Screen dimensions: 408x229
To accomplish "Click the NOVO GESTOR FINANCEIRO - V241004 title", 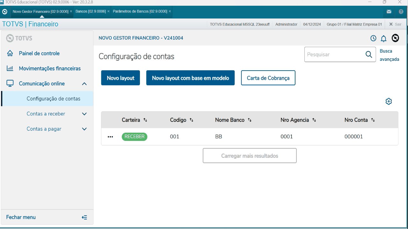I will (141, 38).
